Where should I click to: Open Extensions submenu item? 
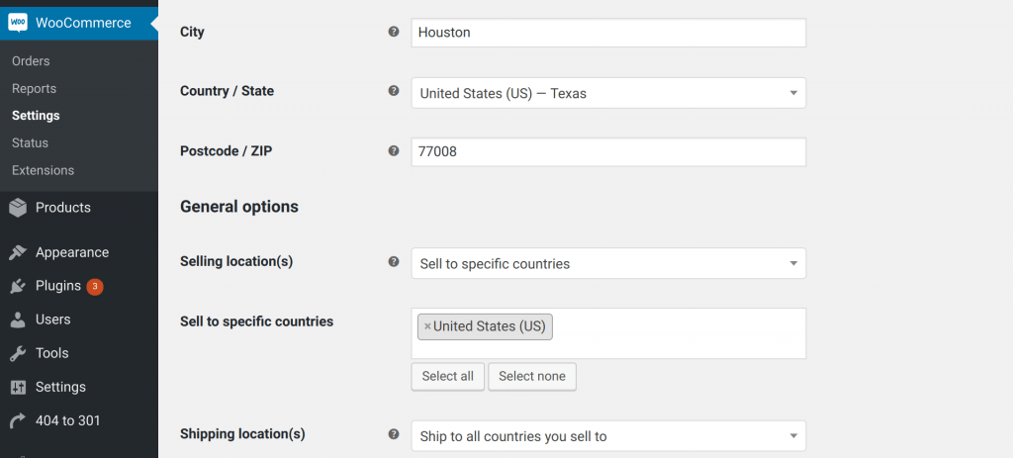tap(43, 170)
